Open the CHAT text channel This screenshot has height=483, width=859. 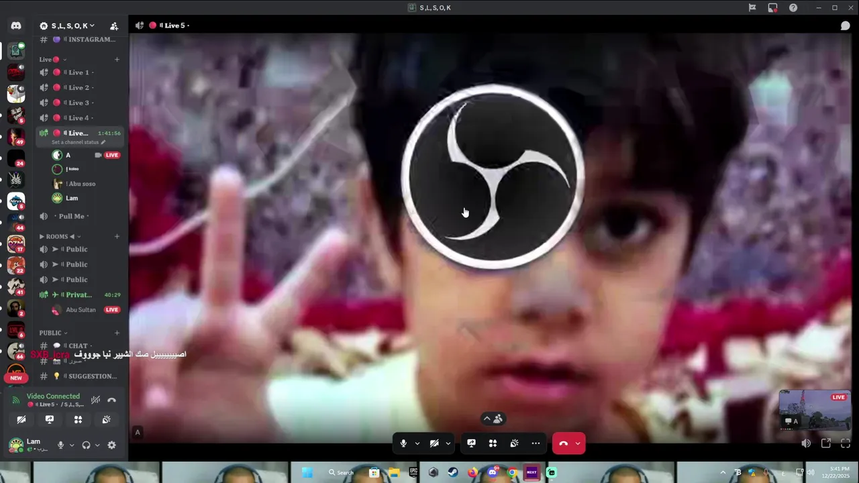tap(81, 346)
